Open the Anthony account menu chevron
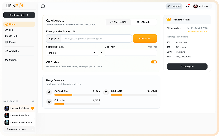The width and height of the screenshot is (219, 136). point(210,6)
